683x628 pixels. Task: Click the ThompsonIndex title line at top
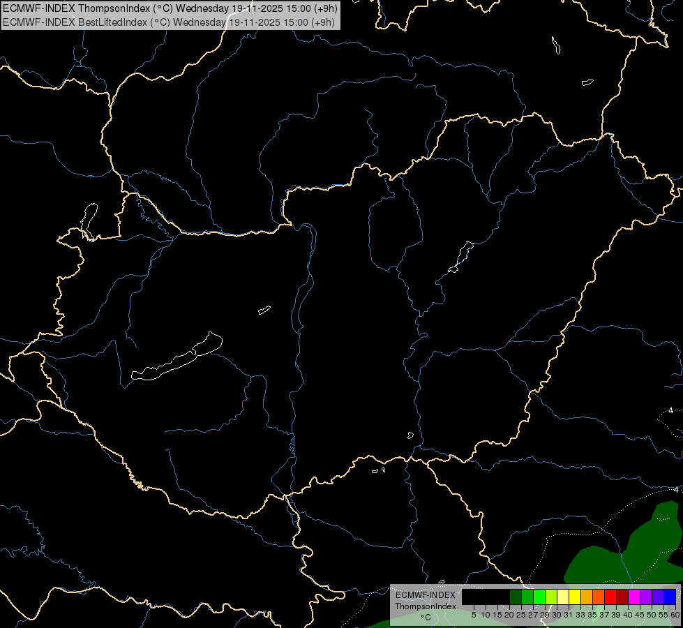(170, 8)
